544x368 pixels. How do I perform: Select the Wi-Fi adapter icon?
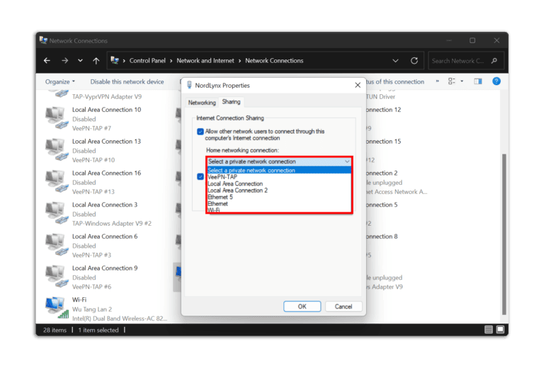[56, 308]
